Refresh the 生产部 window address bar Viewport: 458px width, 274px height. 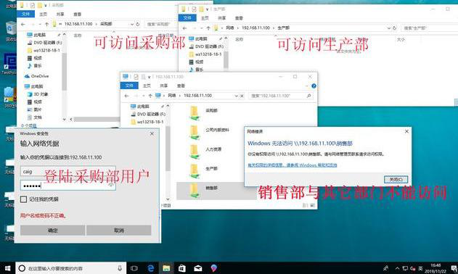click(x=394, y=28)
